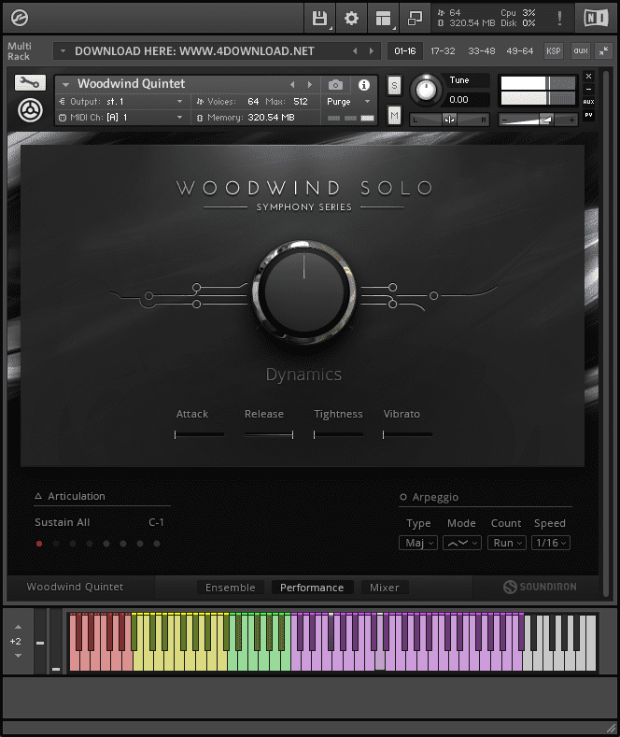Enable the Arpeggio circle toggle

[x=403, y=497]
